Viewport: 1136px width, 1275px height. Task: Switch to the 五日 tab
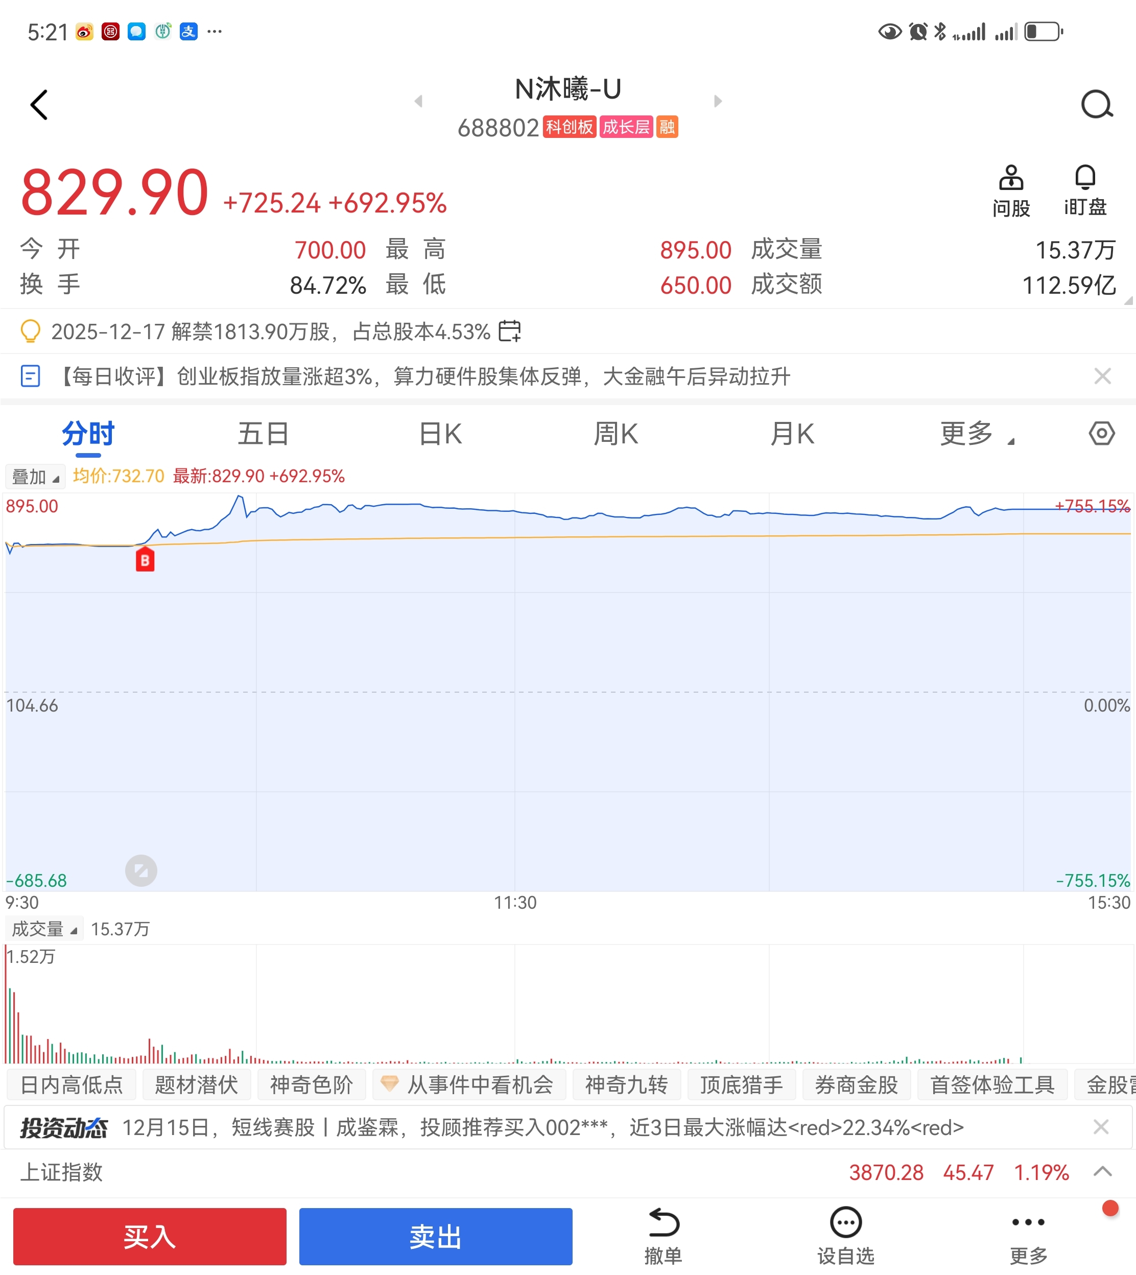click(x=263, y=434)
